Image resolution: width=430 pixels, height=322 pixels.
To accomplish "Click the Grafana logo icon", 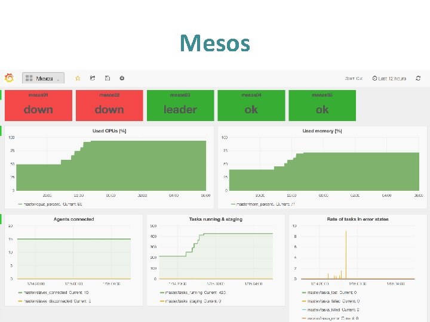I will point(9,78).
